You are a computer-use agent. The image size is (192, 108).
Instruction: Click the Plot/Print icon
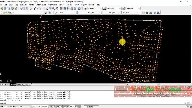point(9,9)
